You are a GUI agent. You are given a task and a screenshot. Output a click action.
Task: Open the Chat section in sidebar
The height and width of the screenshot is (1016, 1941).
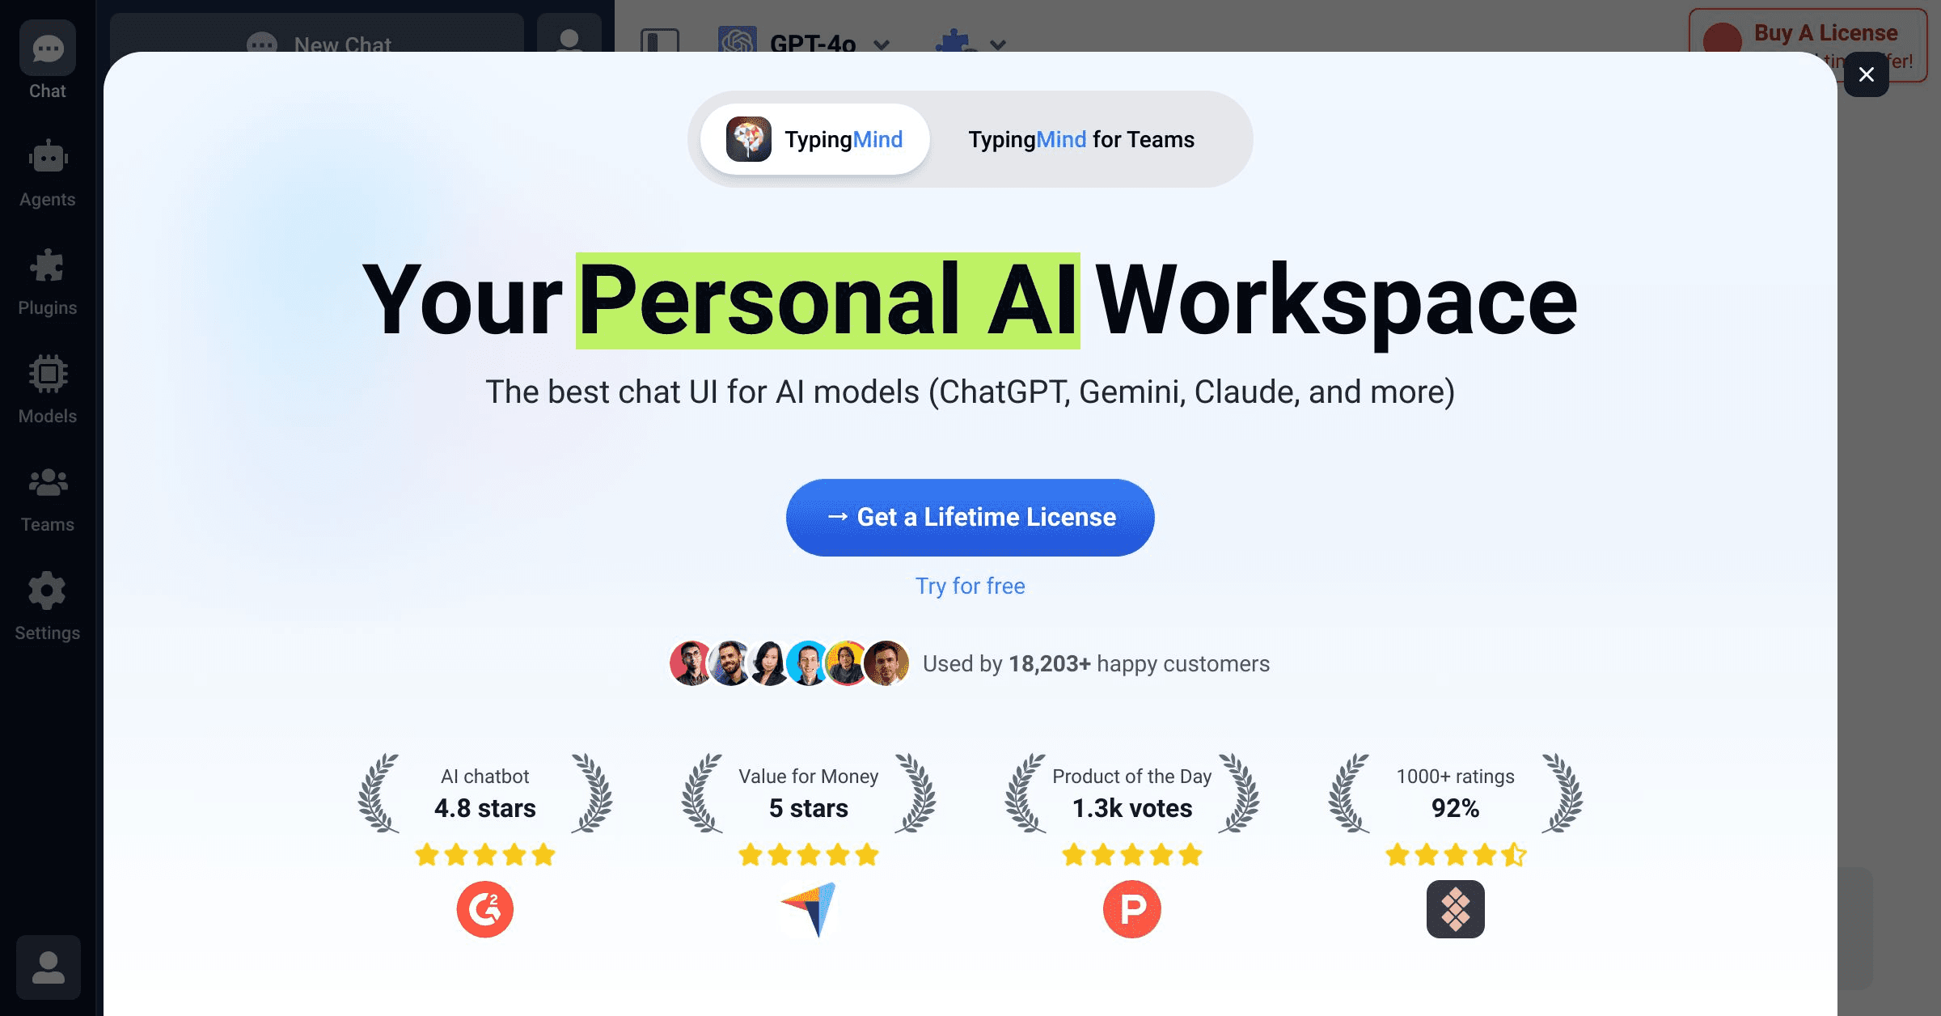click(48, 61)
